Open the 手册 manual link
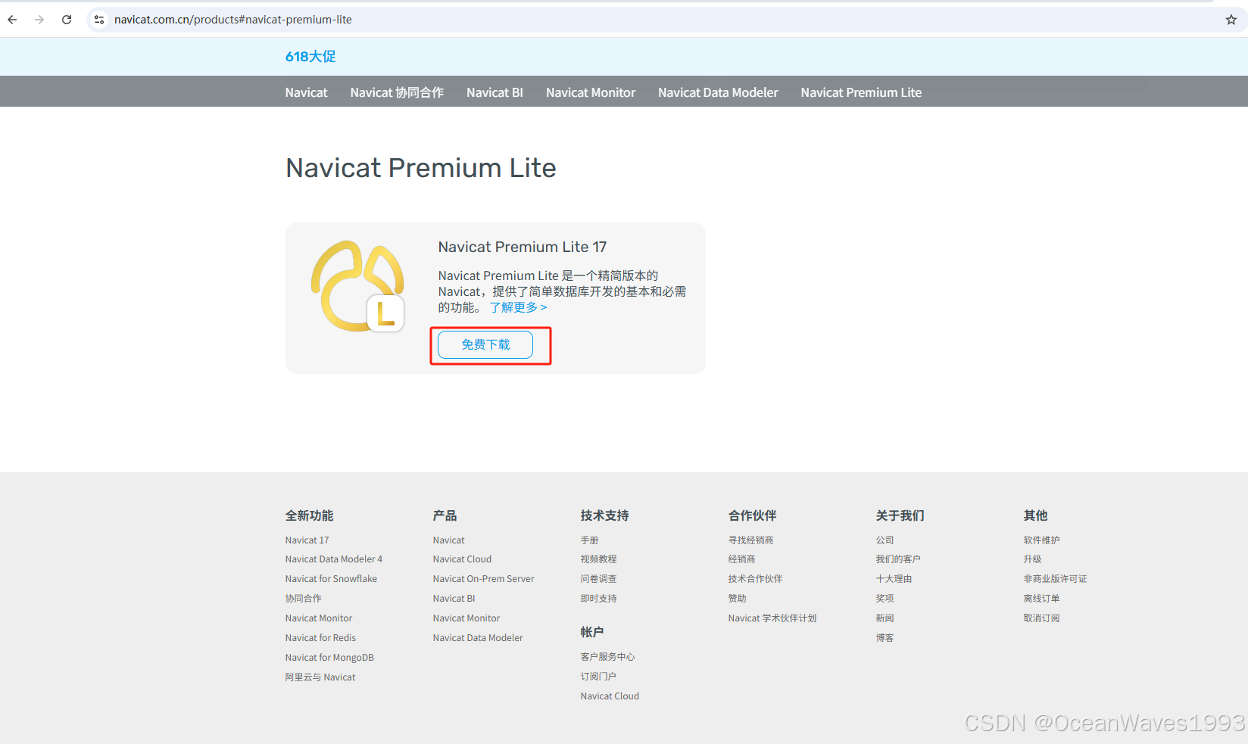The height and width of the screenshot is (744, 1248). coord(589,540)
